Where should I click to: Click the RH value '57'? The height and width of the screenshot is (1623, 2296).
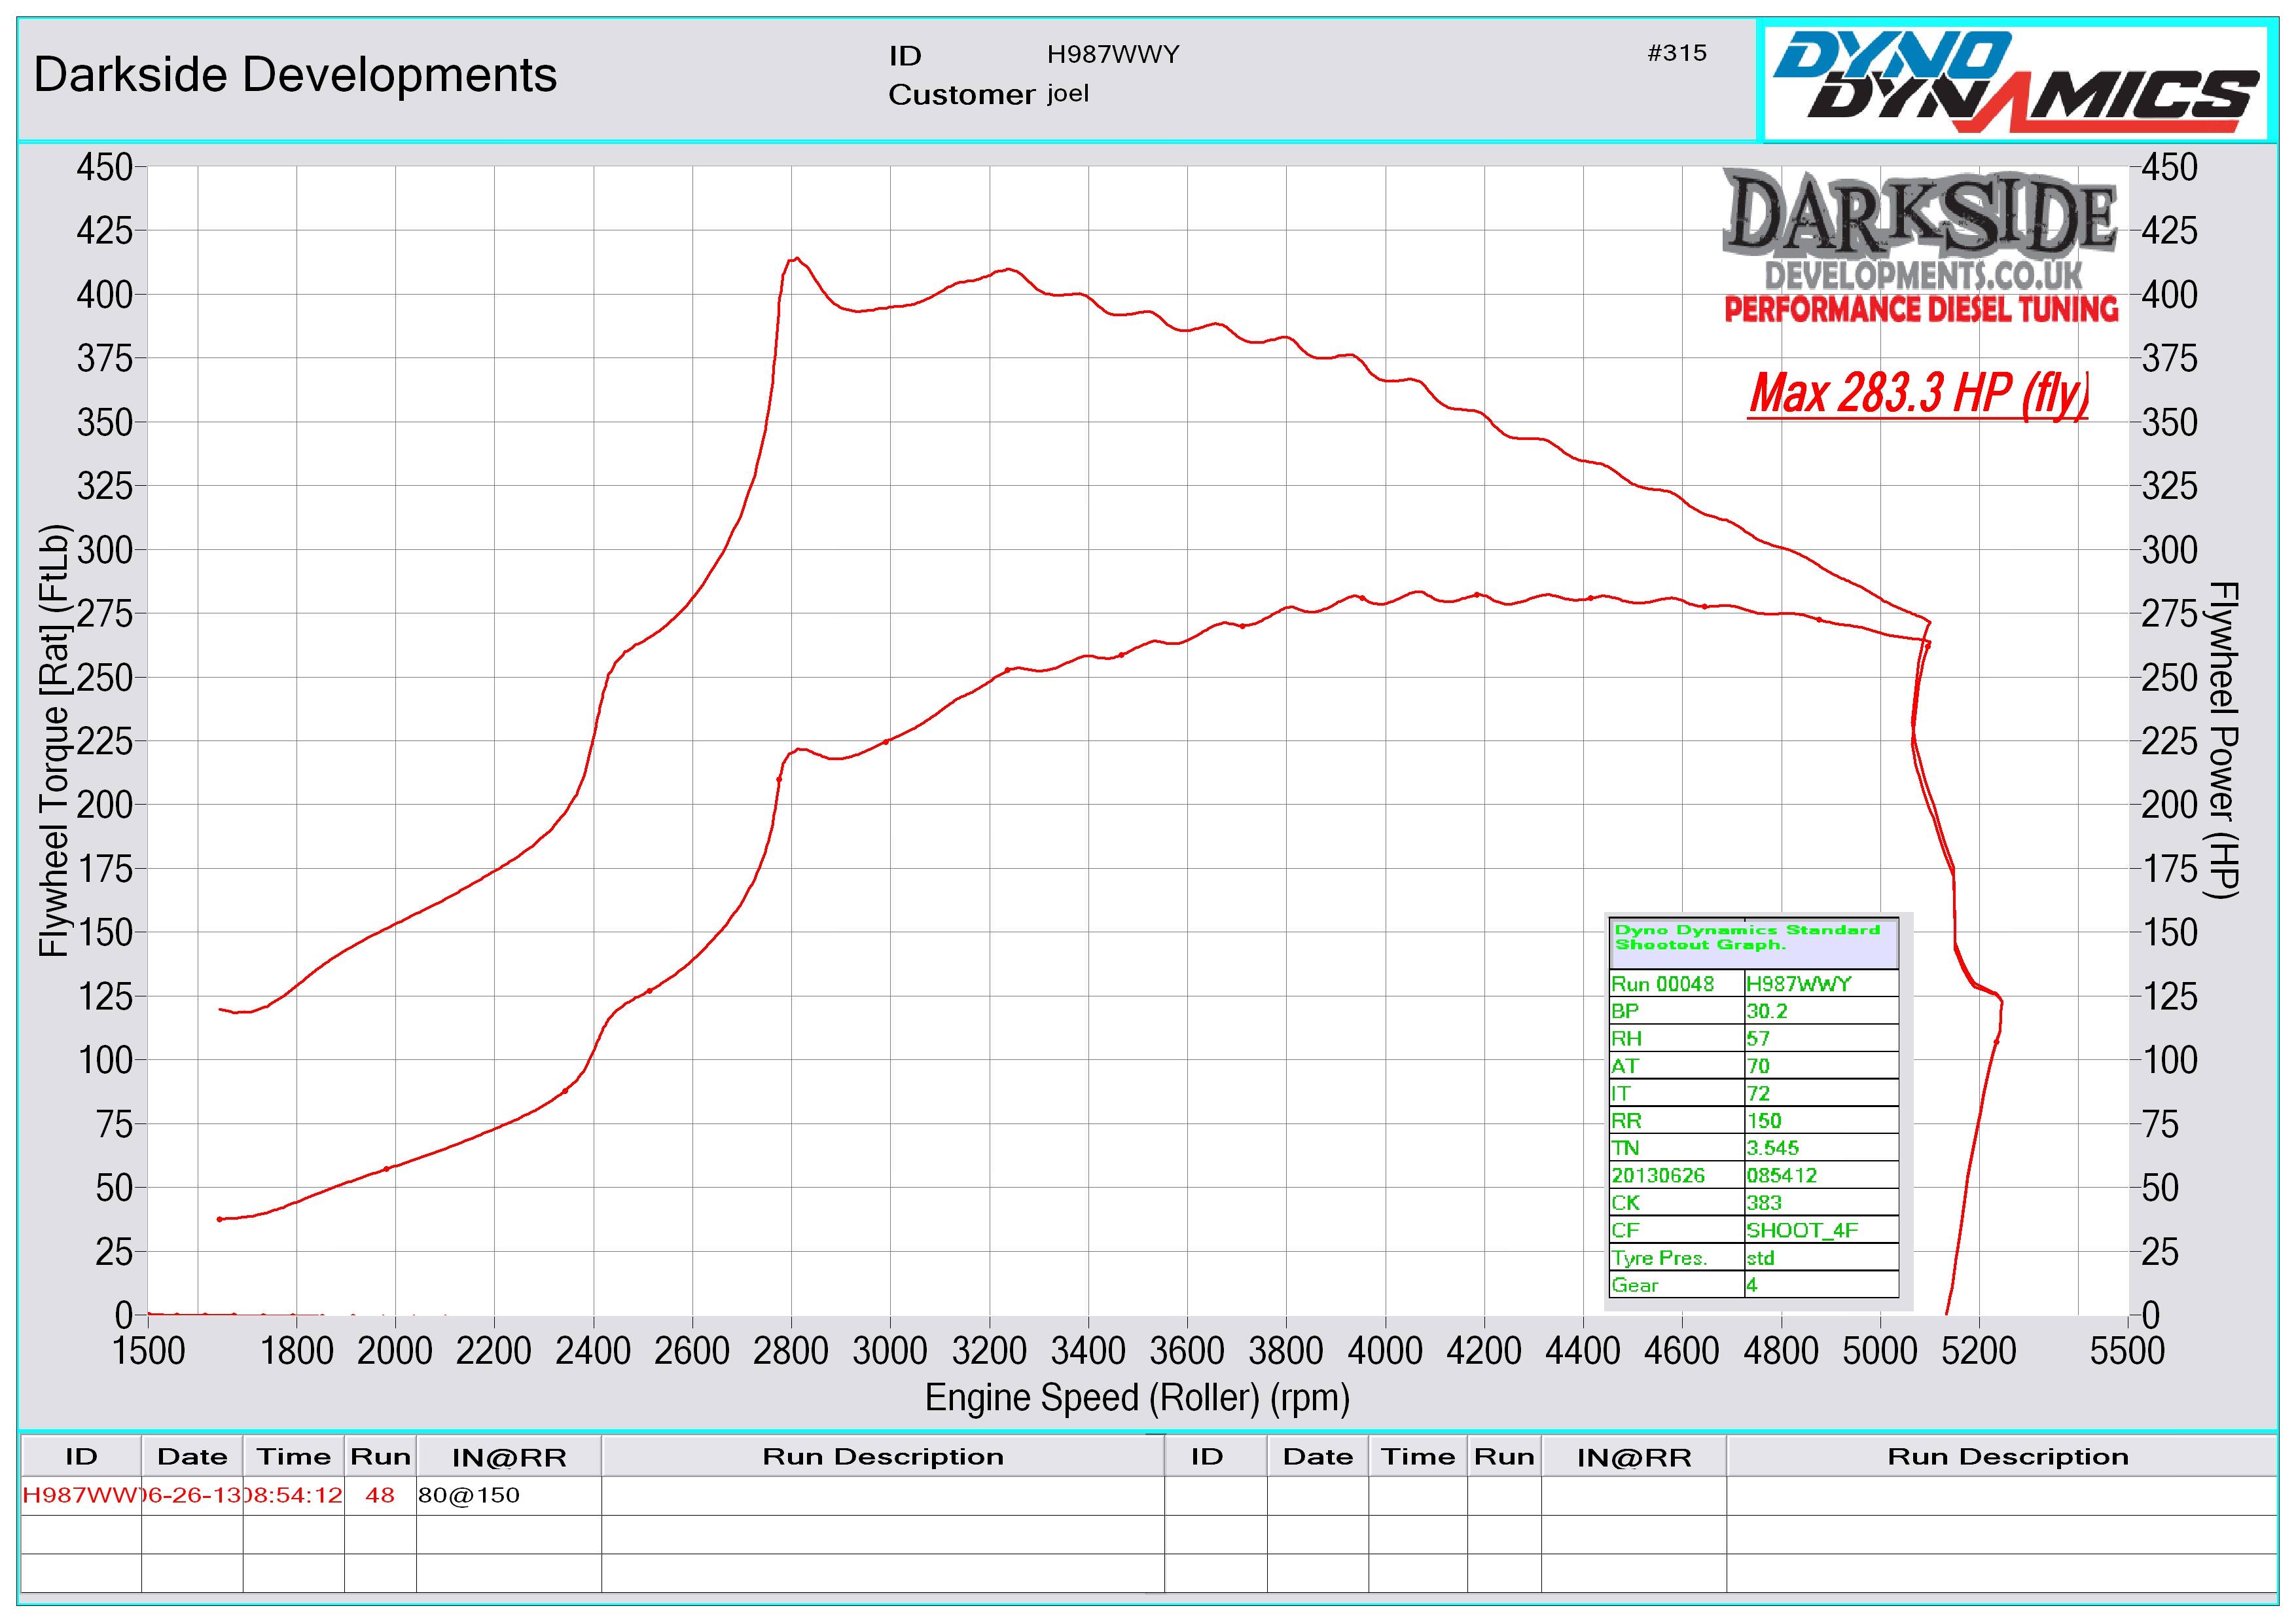coord(1758,1038)
